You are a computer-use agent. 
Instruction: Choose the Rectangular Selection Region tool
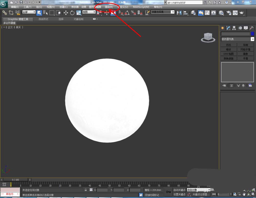pyautogui.click(x=52, y=13)
